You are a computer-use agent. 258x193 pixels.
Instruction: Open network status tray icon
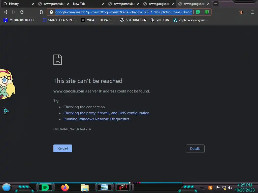[x=224, y=187]
